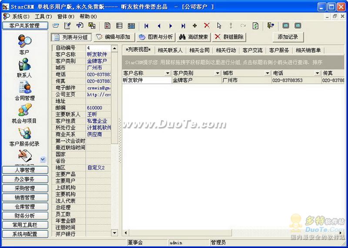Open 客户服务纪录 service records icon

[x=24, y=134]
